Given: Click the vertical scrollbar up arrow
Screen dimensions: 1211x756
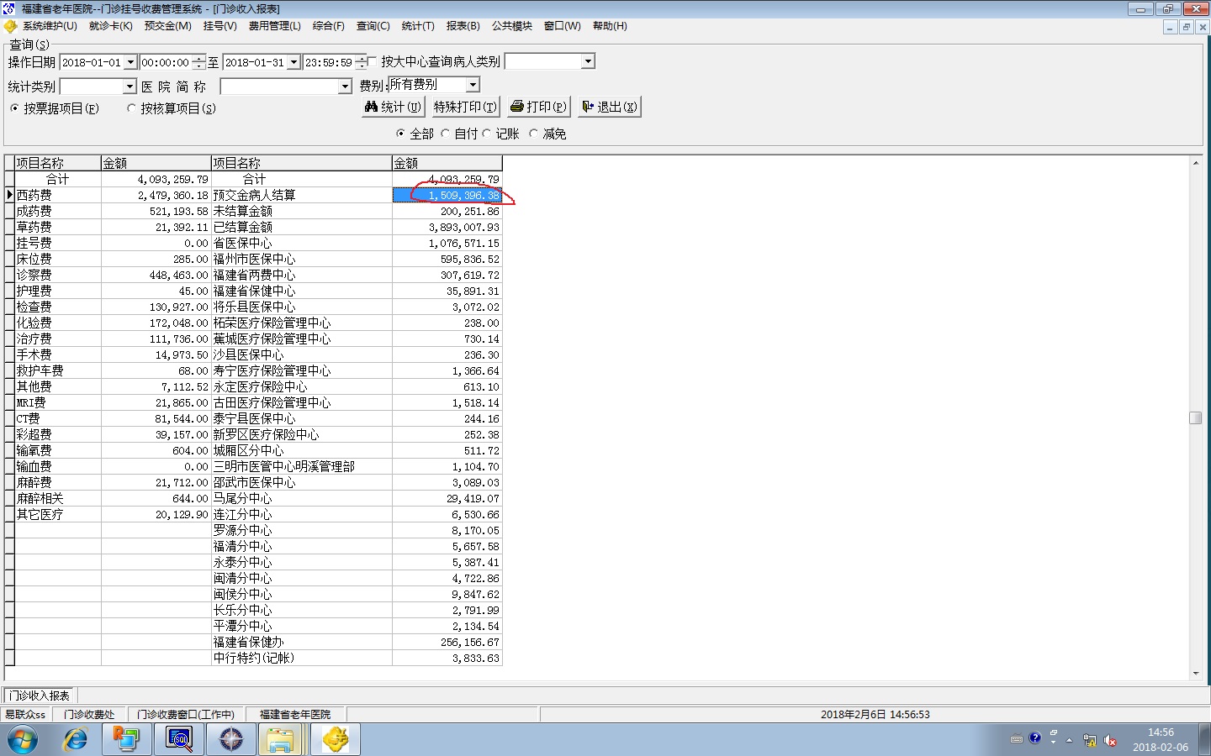Looking at the screenshot, I should pos(1196,163).
